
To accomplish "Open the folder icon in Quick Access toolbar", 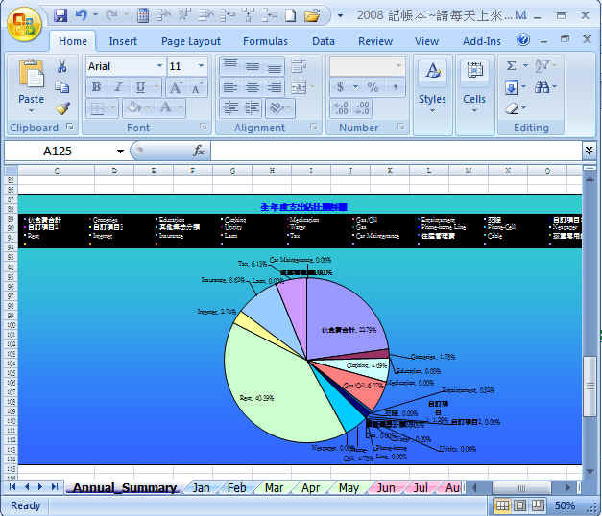I will (312, 15).
